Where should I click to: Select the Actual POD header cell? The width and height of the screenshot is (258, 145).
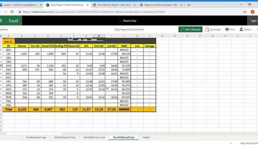tap(48, 46)
